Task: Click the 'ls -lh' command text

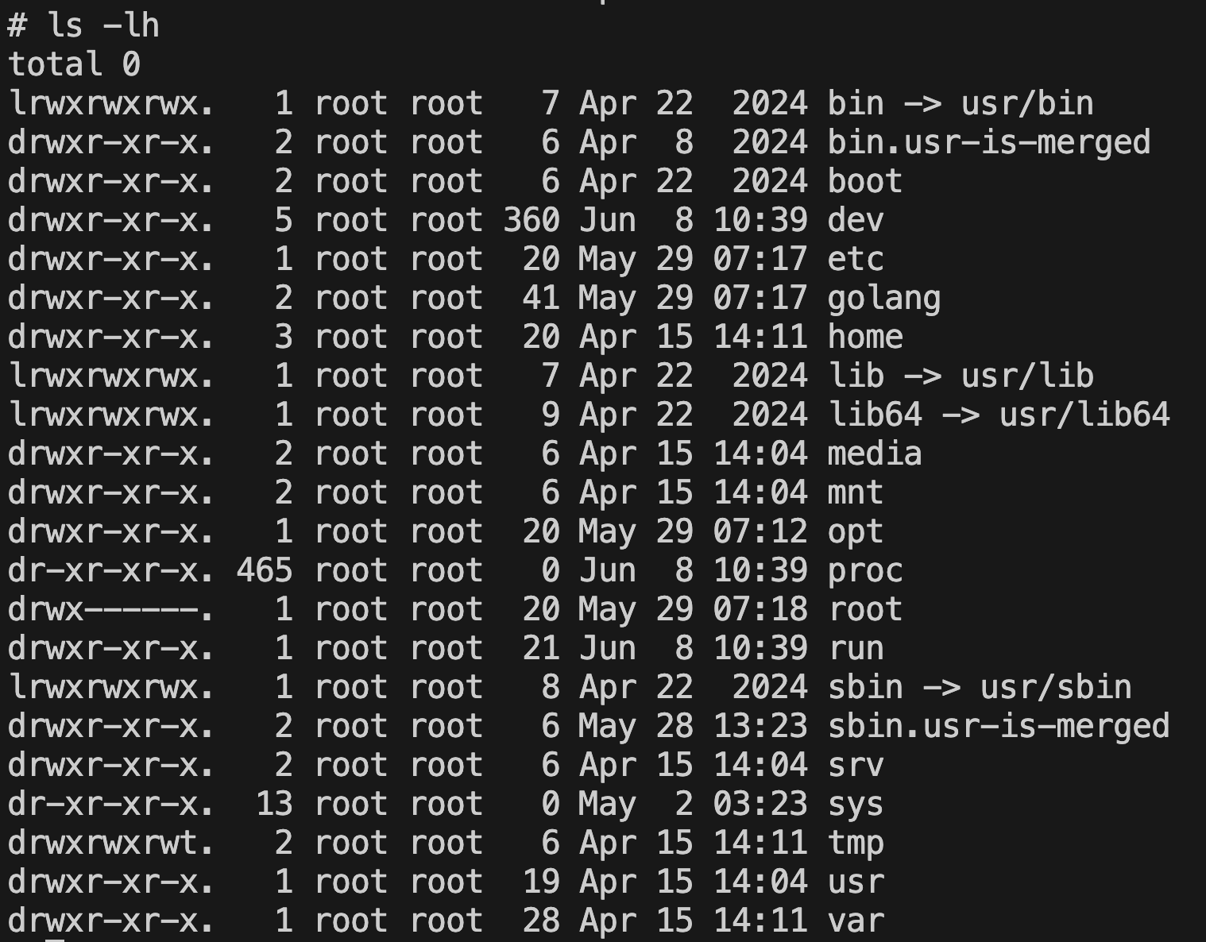Action: click(x=104, y=25)
